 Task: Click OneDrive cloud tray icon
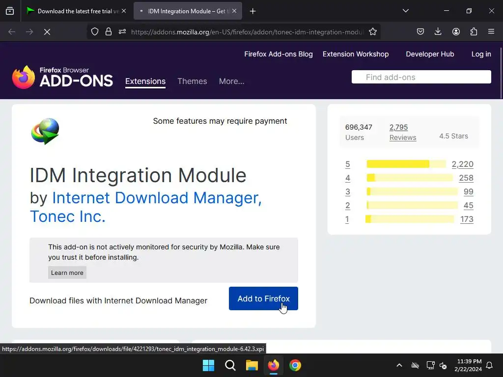point(415,365)
